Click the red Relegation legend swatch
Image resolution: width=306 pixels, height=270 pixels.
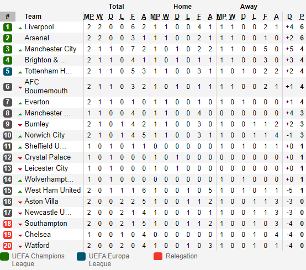click(158, 256)
